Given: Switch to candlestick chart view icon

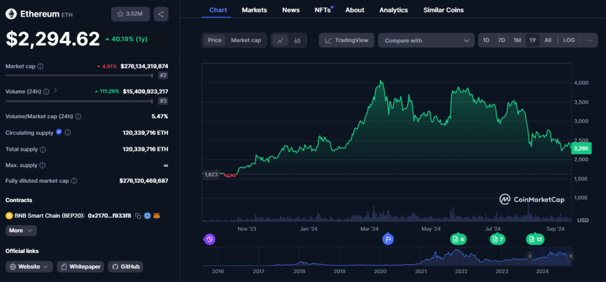Looking at the screenshot, I should [297, 40].
